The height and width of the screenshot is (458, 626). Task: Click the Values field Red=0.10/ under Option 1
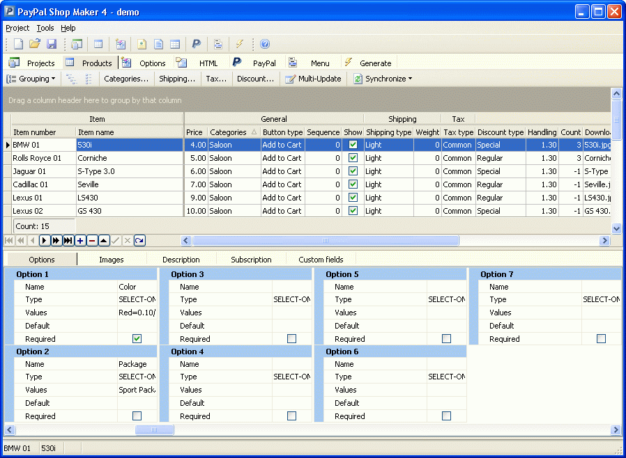click(x=137, y=313)
